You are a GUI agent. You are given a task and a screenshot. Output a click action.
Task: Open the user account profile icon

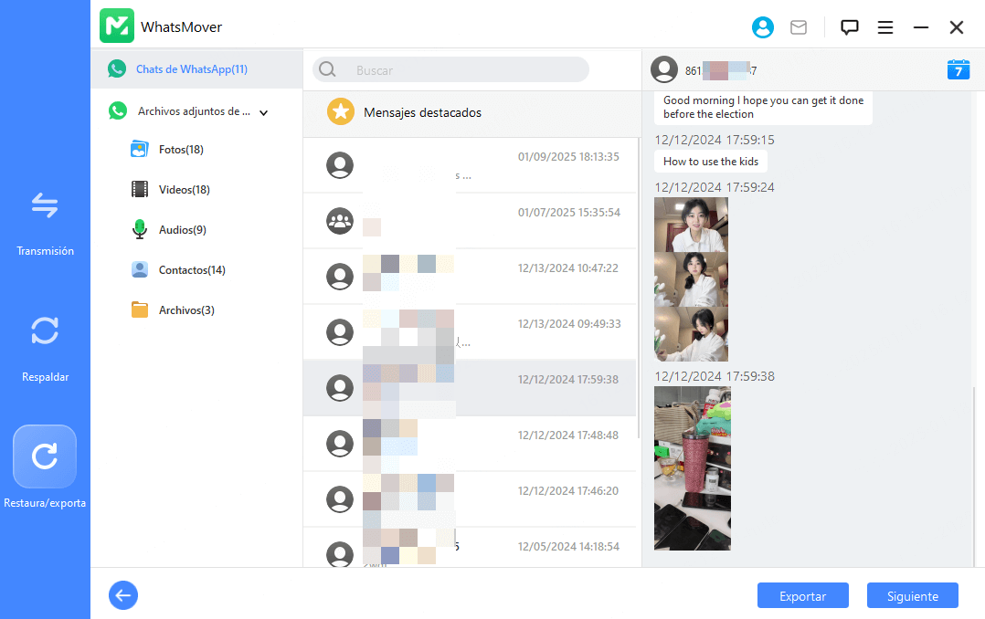pyautogui.click(x=762, y=27)
